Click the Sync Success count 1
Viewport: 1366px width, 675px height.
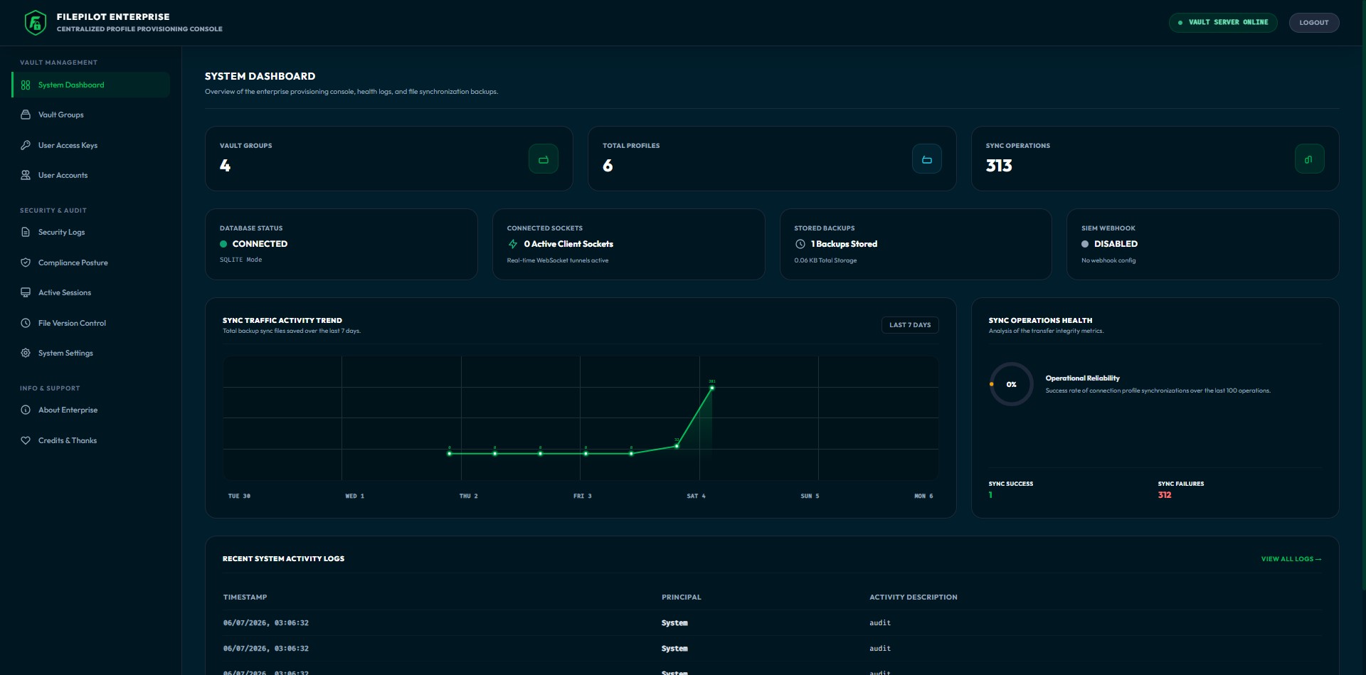tap(990, 495)
